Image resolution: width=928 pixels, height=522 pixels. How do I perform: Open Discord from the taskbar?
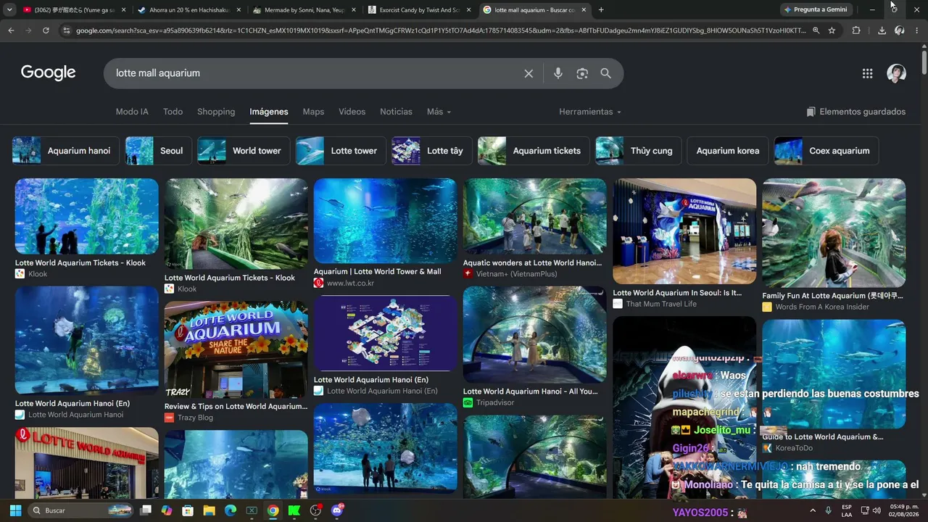pos(336,510)
